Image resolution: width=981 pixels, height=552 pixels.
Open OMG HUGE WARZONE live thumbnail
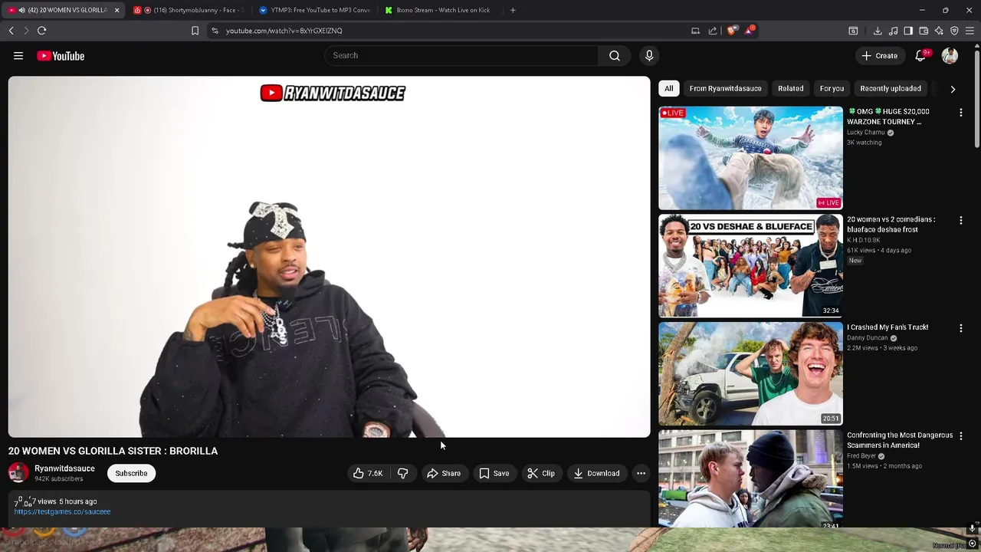[750, 158]
